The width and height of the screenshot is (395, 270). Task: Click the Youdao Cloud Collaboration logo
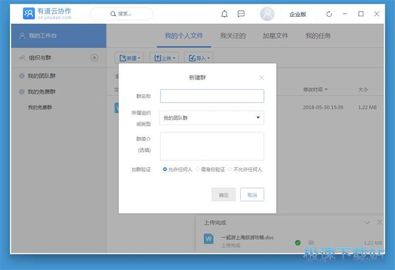pos(47,14)
